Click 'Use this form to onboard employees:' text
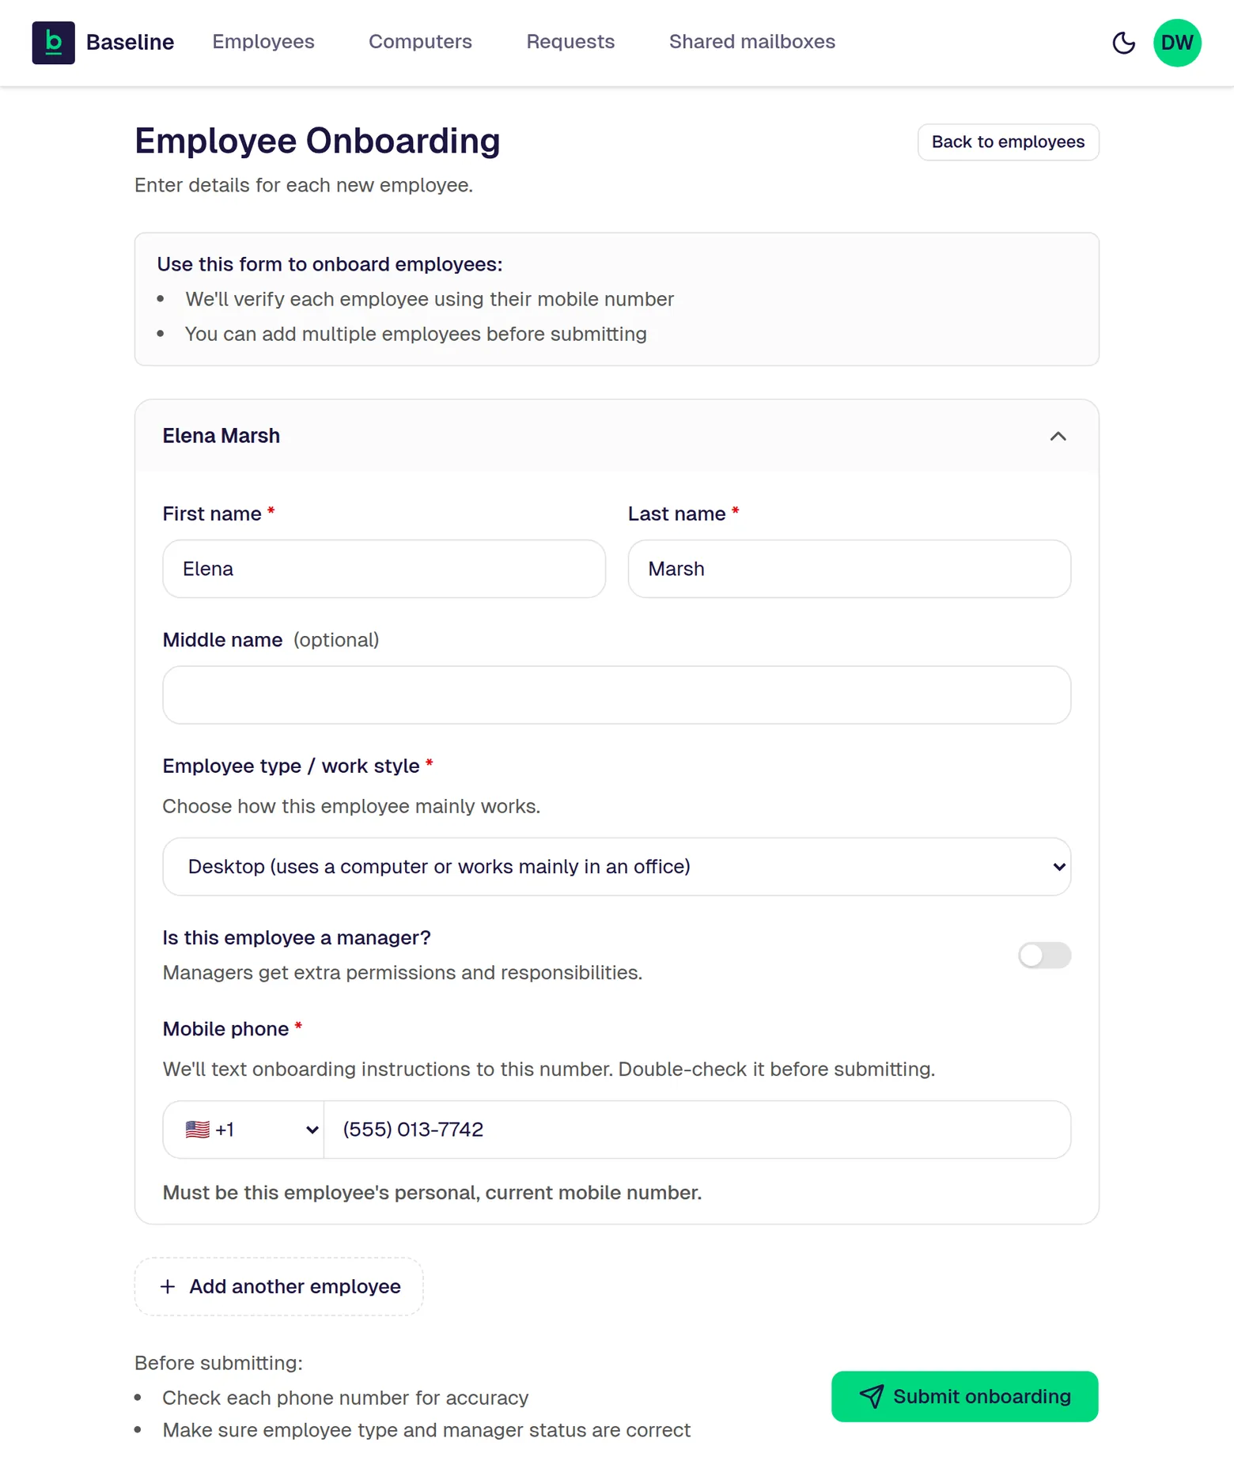 pos(330,264)
